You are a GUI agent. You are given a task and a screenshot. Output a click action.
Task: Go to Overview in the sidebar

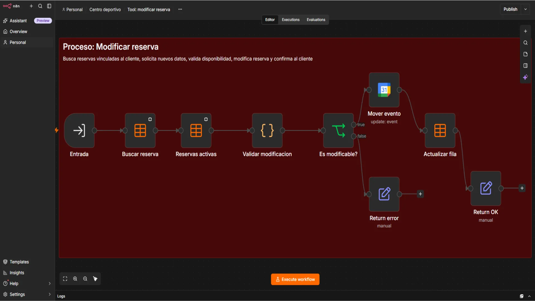tap(27, 31)
